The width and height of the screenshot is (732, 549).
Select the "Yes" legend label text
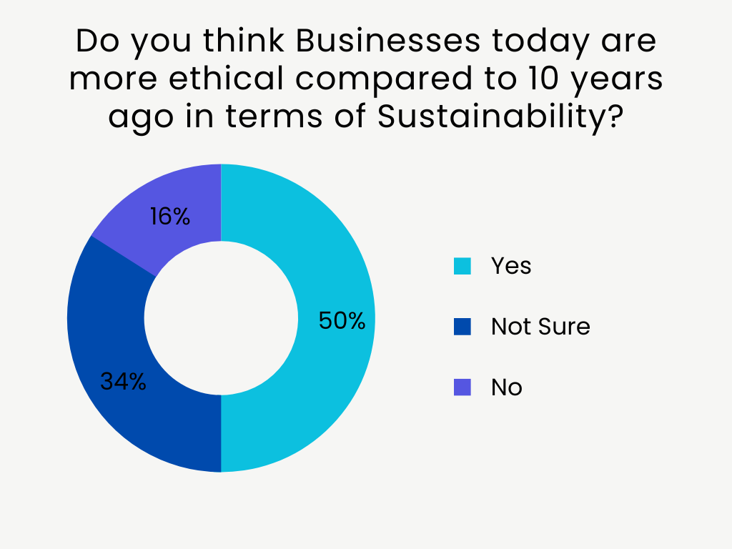[511, 266]
